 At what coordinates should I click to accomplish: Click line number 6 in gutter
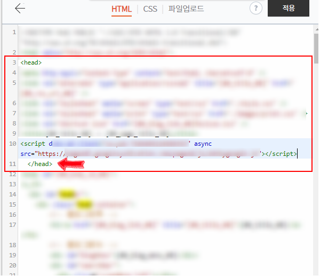pos(14,103)
